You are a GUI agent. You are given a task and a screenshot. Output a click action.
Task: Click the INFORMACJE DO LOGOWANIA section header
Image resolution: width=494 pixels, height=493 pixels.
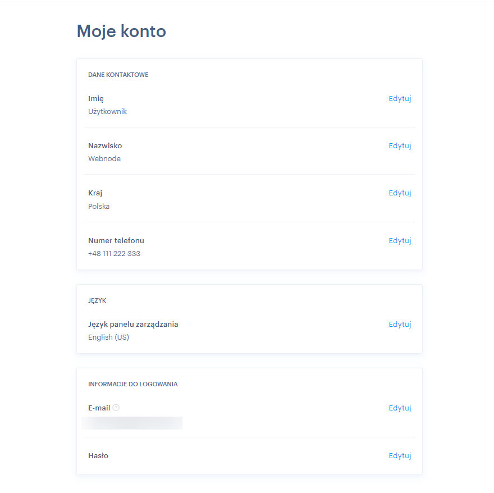132,384
